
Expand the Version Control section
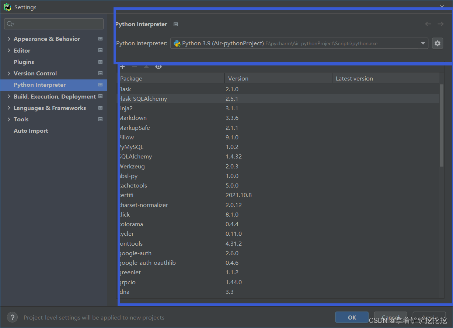tap(9, 73)
